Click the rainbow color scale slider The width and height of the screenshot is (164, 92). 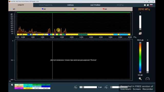point(140,57)
